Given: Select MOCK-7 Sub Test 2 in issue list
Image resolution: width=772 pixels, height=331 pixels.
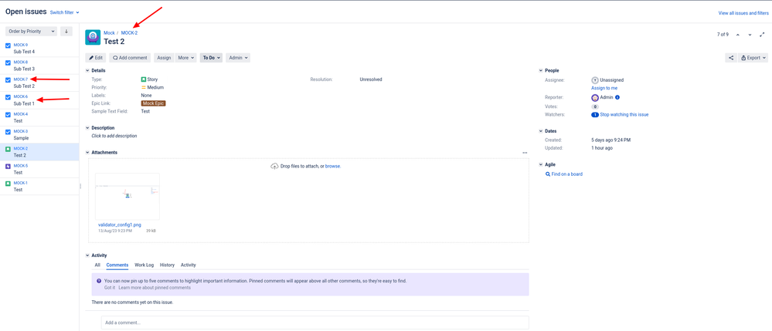Looking at the screenshot, I should pos(39,83).
